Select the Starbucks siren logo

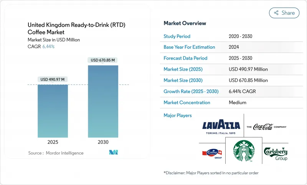pos(244,150)
